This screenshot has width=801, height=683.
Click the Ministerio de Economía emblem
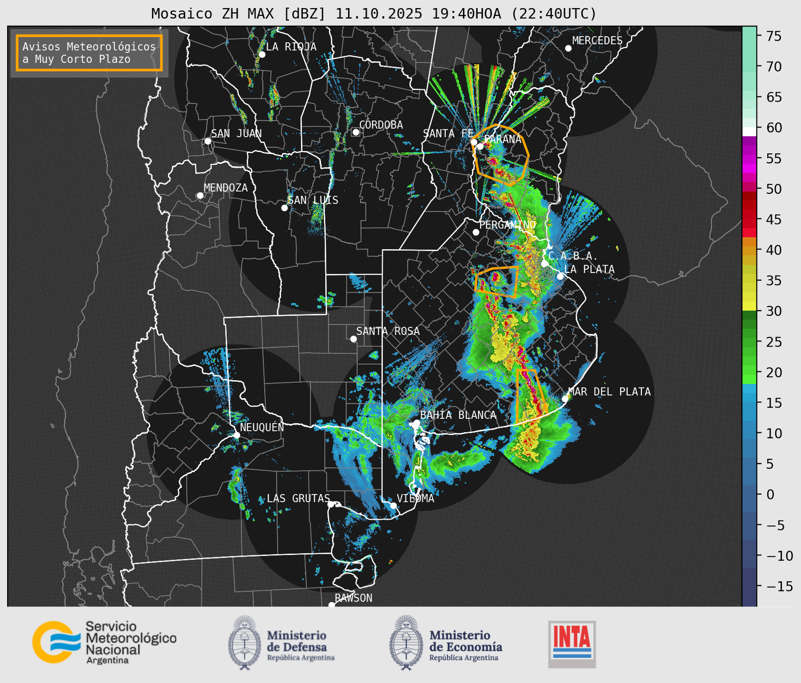click(x=406, y=643)
